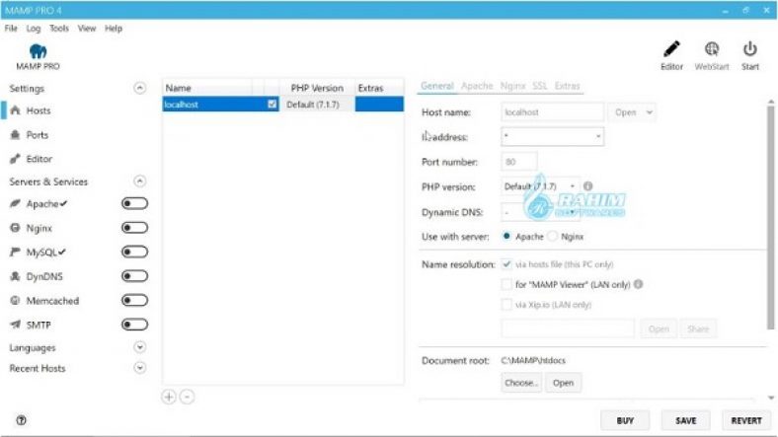The width and height of the screenshot is (778, 437).
Task: Open the File menu
Action: click(x=11, y=29)
